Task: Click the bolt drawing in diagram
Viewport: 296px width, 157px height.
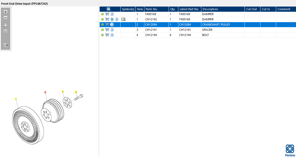Action: (78, 97)
